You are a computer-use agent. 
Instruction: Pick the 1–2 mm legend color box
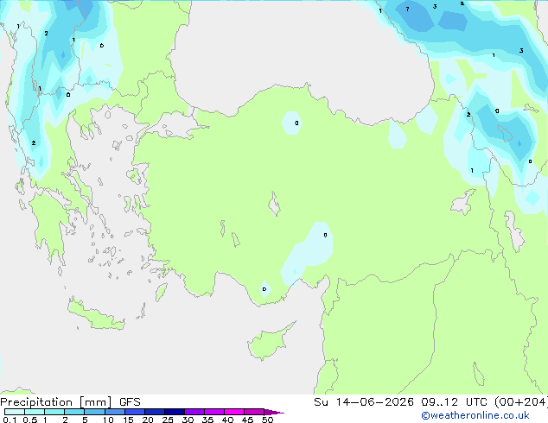coord(54,412)
